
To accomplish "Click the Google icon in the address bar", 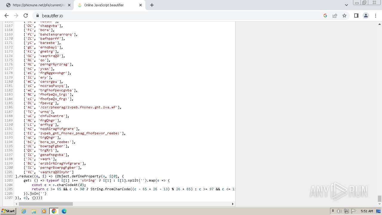I will (x=325, y=16).
